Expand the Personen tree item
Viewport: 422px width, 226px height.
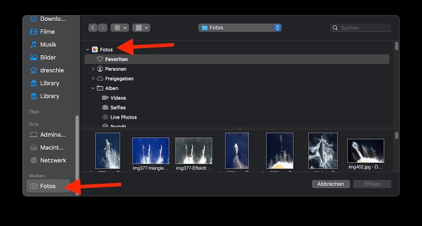93,69
